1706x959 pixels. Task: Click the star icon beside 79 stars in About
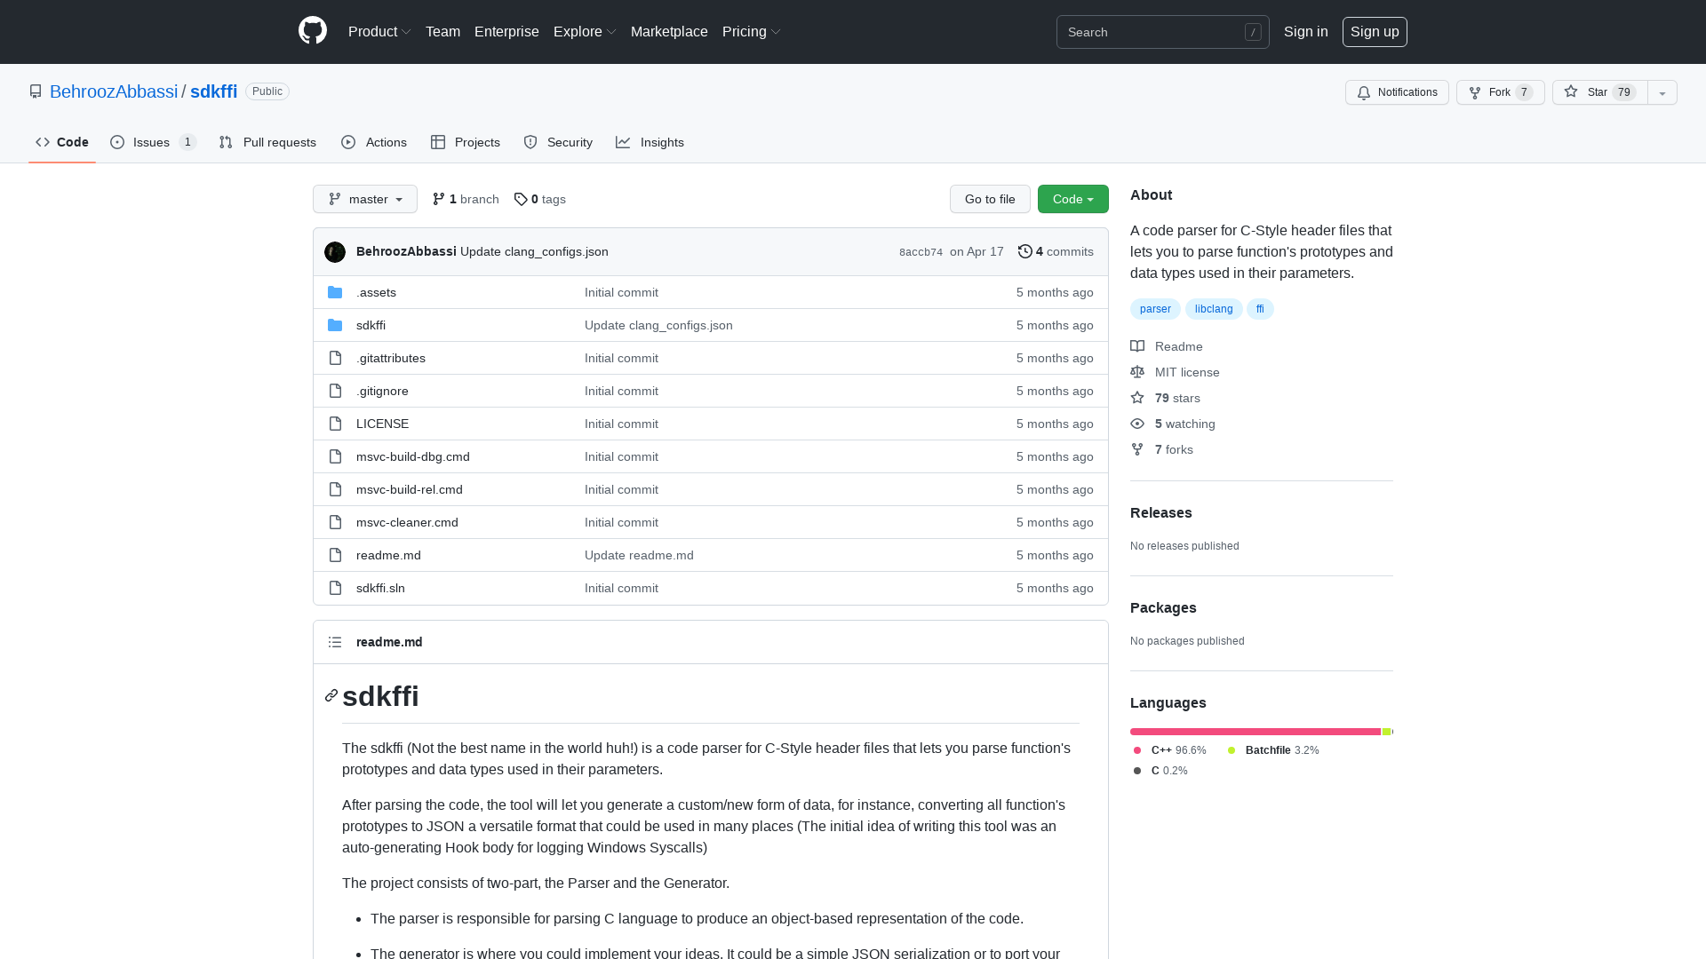1137,398
